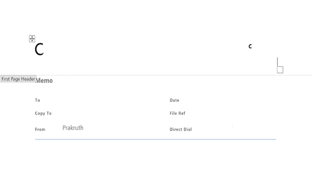The width and height of the screenshot is (313, 195).
Task: Click the small bold c at header right
Action: (x=250, y=47)
